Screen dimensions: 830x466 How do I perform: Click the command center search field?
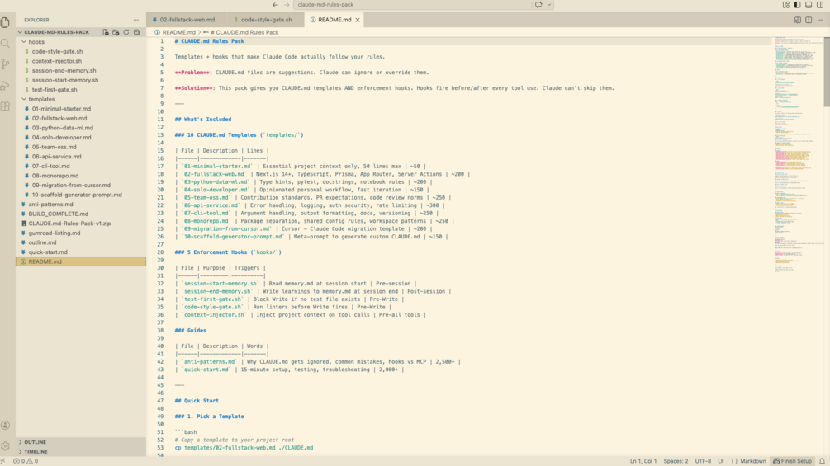413,5
